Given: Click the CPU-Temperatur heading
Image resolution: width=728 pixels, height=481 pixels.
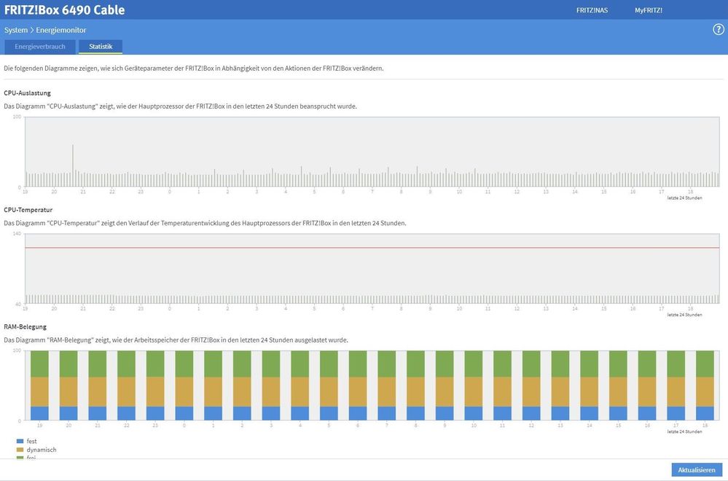Looking at the screenshot, I should pos(28,210).
